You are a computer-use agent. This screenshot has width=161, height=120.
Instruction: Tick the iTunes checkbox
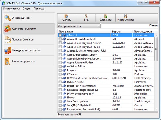pyautogui.click(x=60, y=98)
